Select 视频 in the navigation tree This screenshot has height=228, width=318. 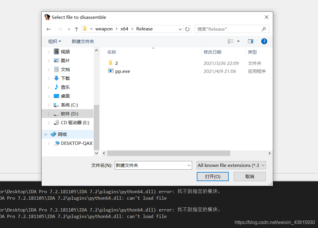point(65,52)
